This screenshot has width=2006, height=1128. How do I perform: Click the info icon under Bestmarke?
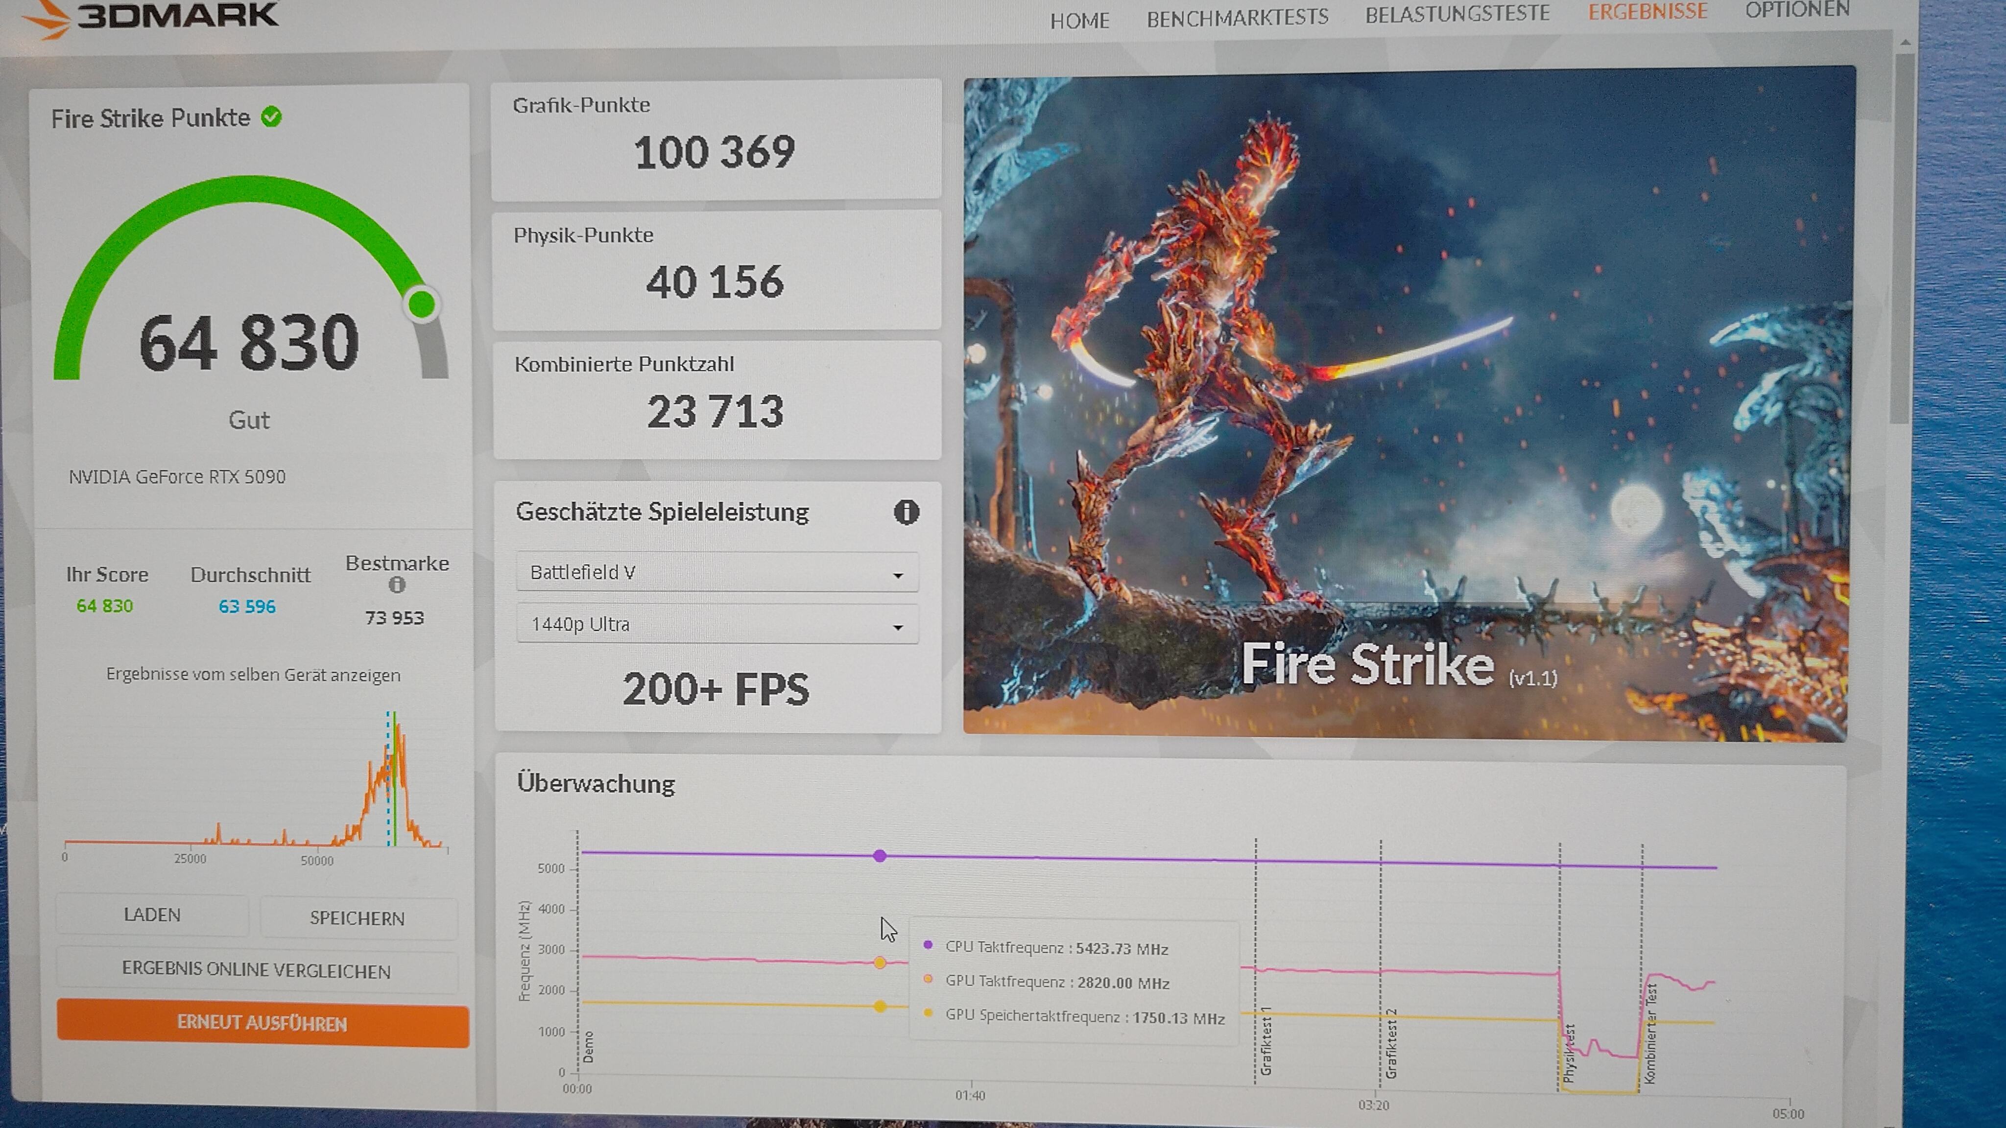(x=397, y=585)
